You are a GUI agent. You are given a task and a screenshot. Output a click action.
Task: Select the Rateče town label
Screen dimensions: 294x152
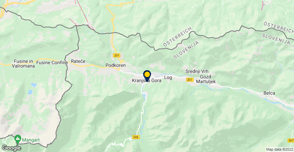78,61
